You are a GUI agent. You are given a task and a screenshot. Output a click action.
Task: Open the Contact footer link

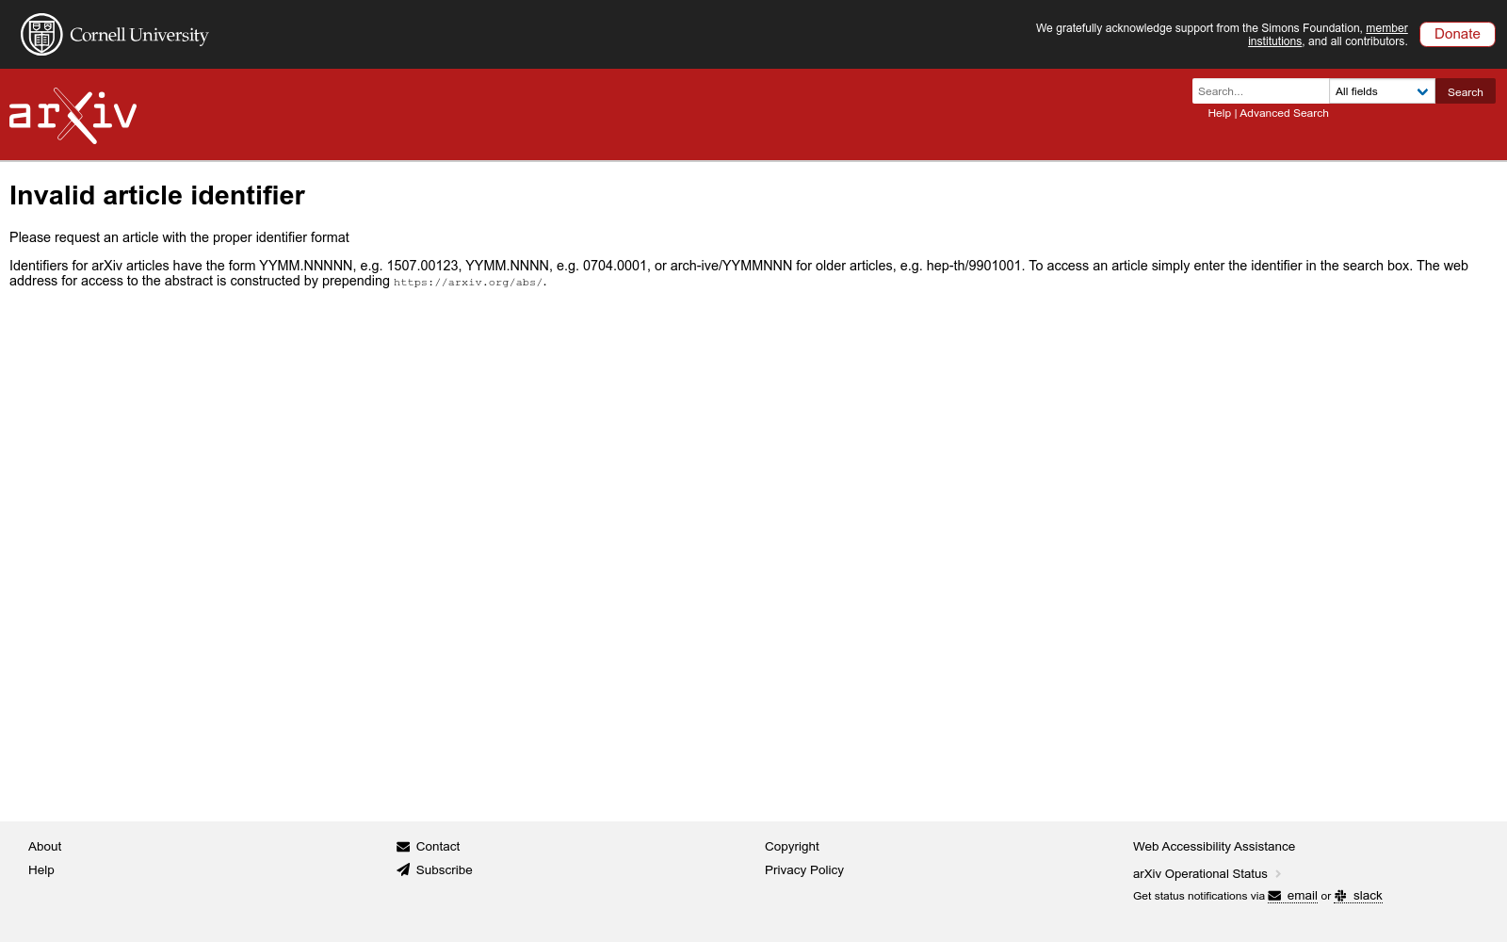click(438, 847)
